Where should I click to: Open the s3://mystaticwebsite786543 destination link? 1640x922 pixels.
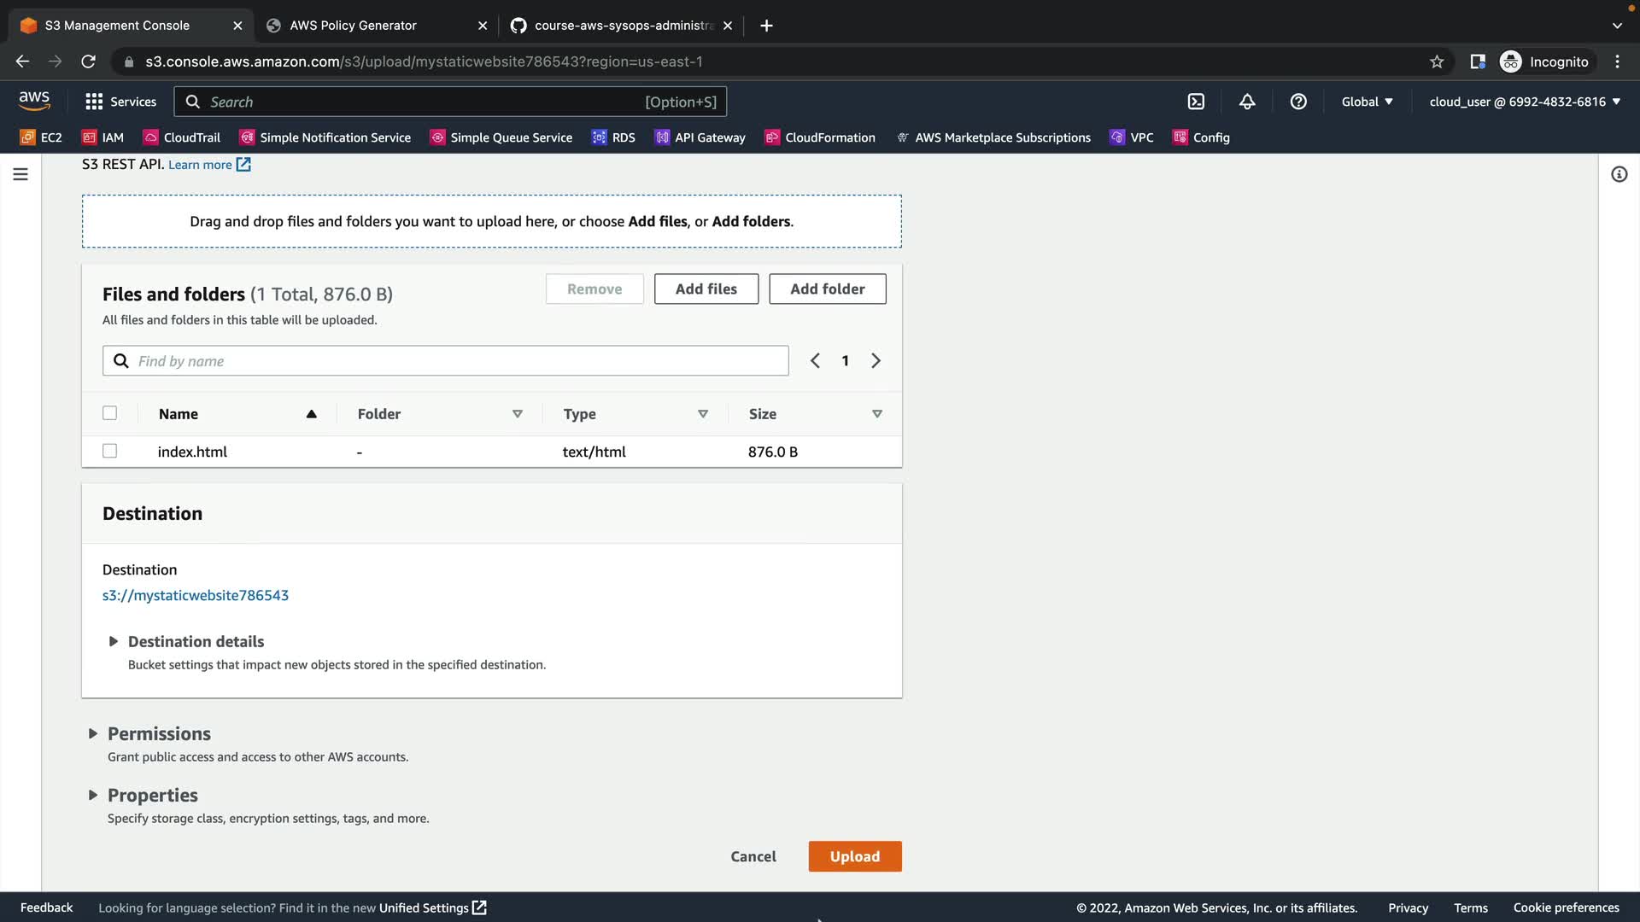click(196, 595)
